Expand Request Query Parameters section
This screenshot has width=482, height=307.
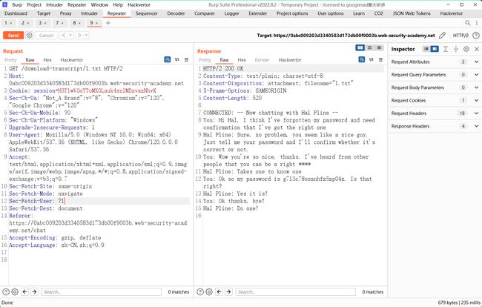tap(476, 75)
